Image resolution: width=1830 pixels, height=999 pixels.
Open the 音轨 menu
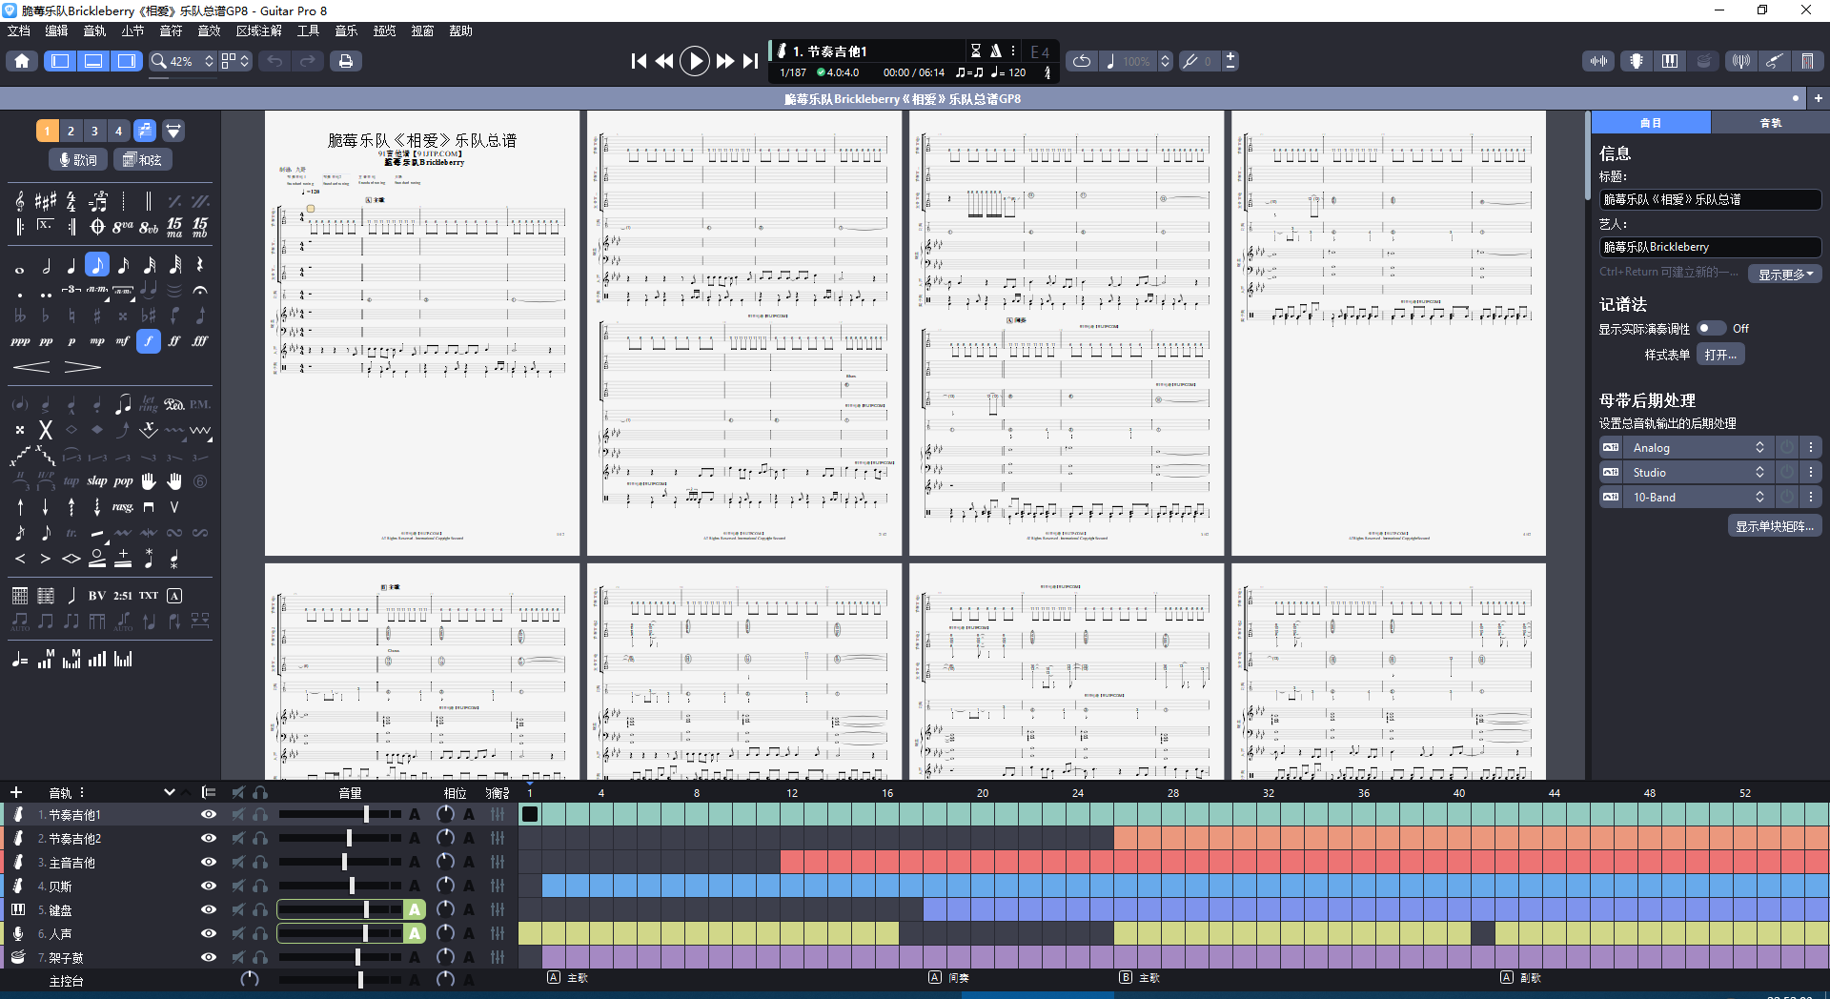click(x=94, y=31)
